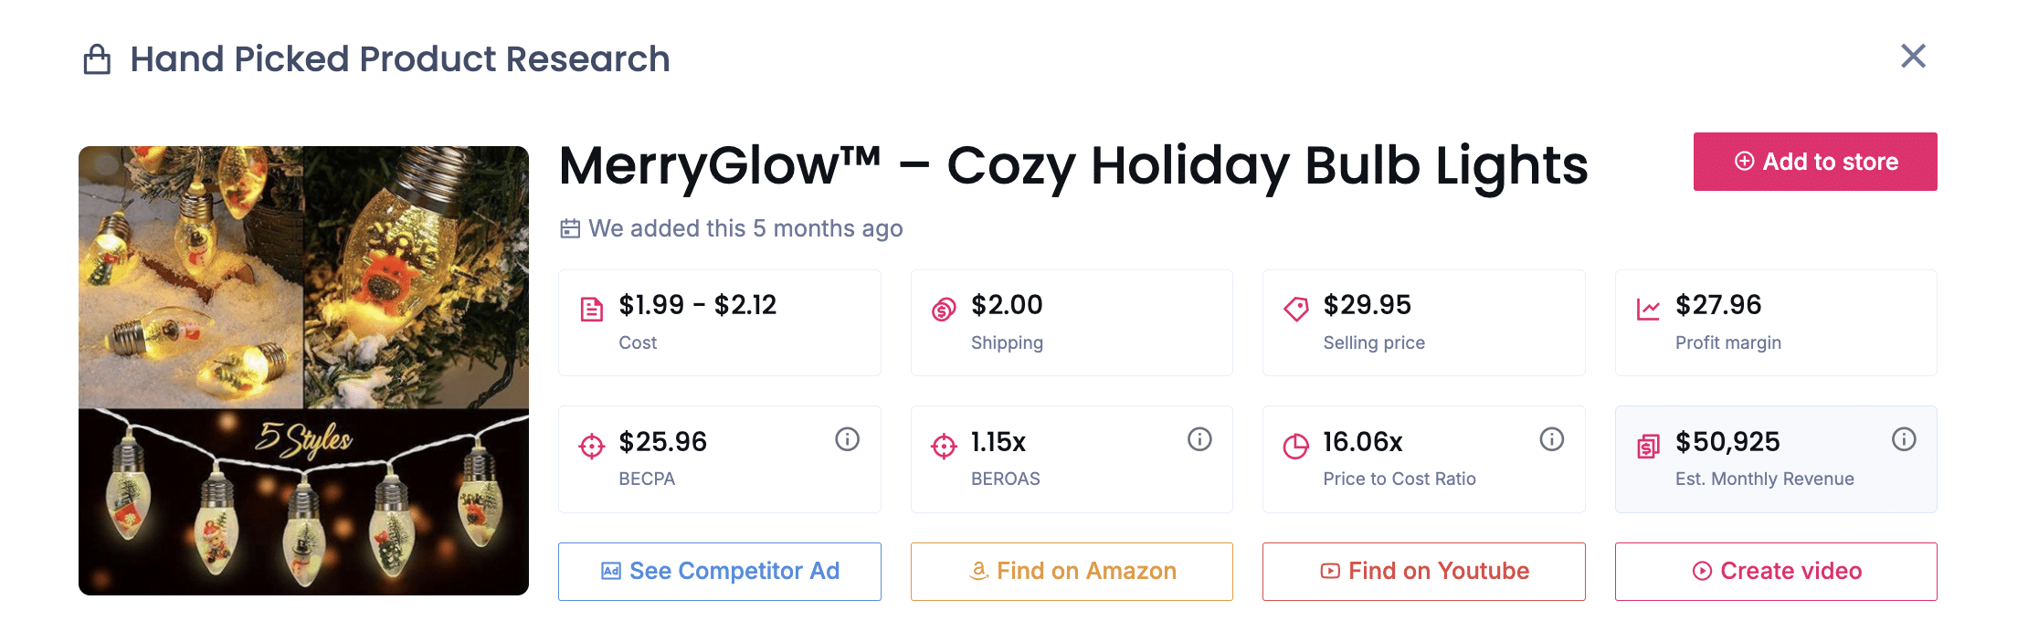Click the target icon on the BECPA card

(x=591, y=445)
